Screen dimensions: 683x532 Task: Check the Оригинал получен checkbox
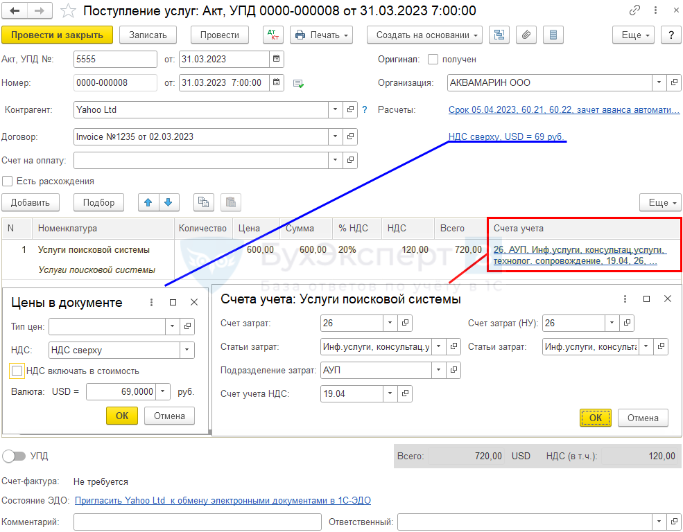coord(433,60)
